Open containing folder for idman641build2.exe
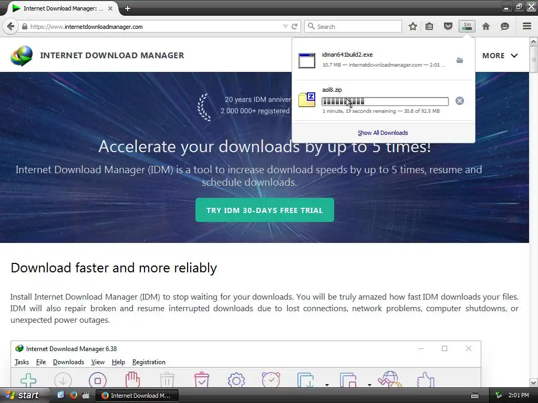Screen dimensions: 538x403 pos(459,60)
